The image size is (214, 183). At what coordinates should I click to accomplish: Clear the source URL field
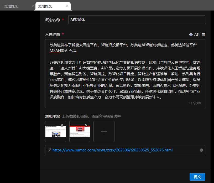pos(201,150)
